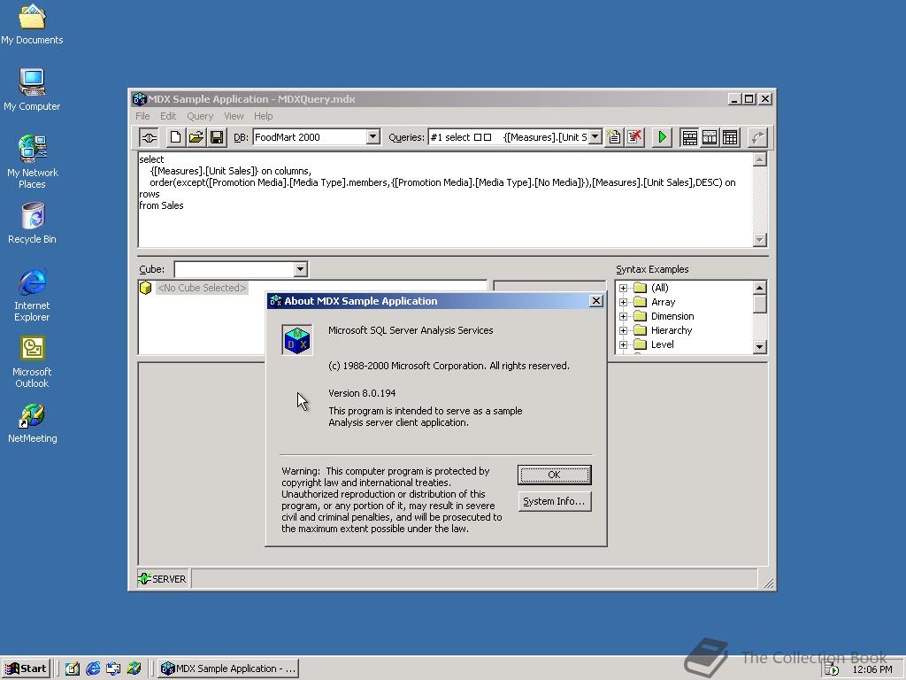Click the third grid layout toolbar icon
Screen dimensions: 906x680
730,137
